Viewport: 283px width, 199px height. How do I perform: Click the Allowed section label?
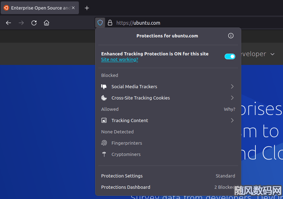coord(110,109)
